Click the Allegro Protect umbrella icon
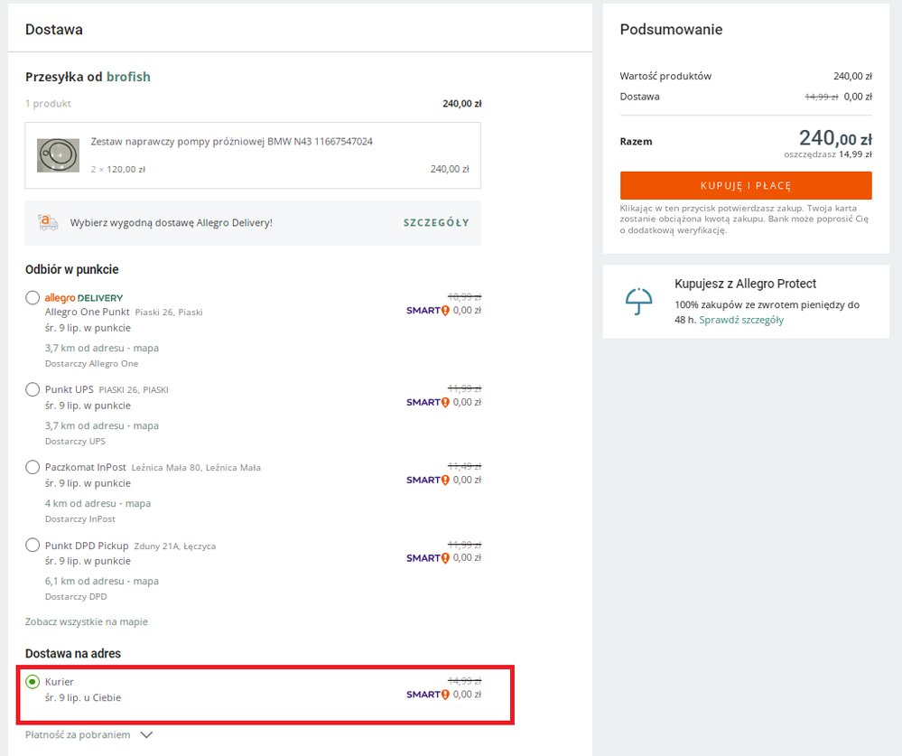Viewport: 902px width, 756px height. pyautogui.click(x=638, y=302)
